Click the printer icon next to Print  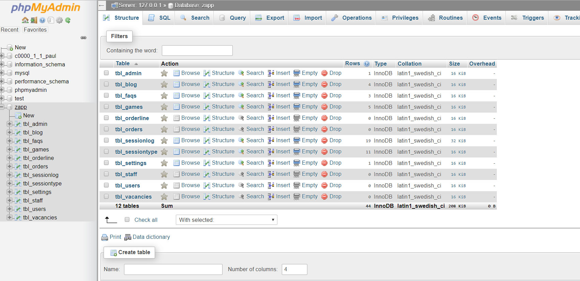pyautogui.click(x=105, y=237)
